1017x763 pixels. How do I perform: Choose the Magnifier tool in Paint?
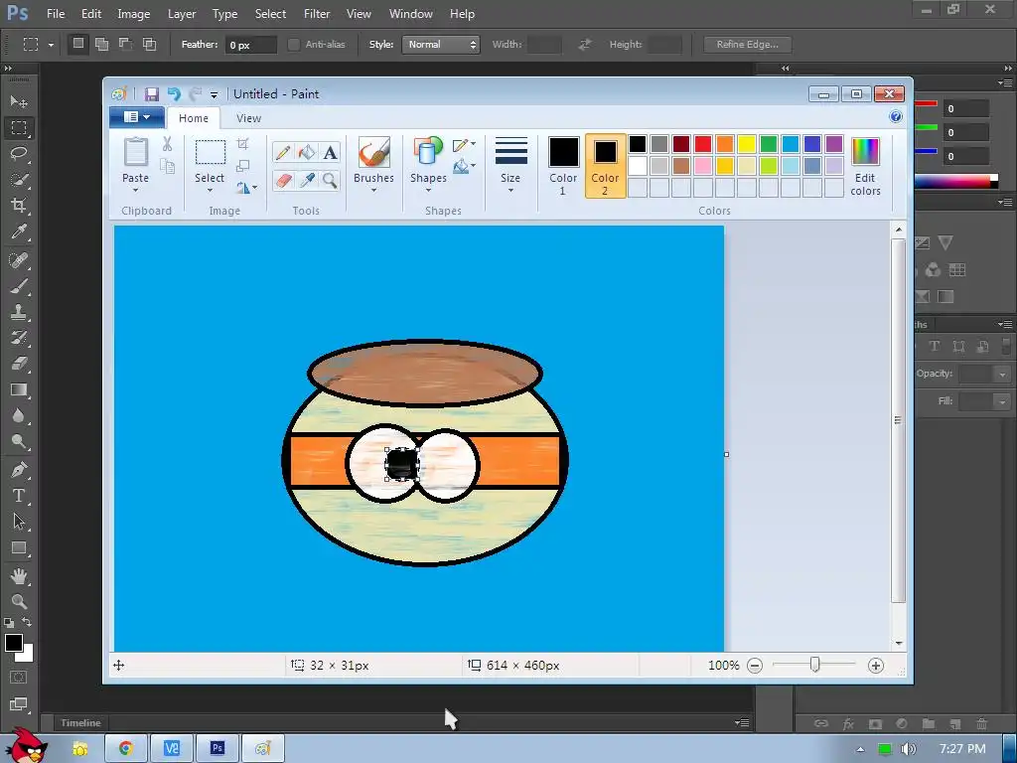point(330,180)
